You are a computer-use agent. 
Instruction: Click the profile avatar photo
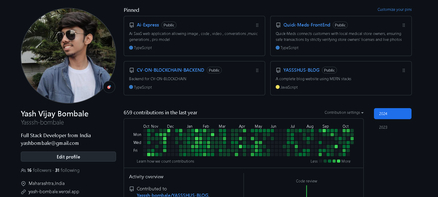[68, 56]
